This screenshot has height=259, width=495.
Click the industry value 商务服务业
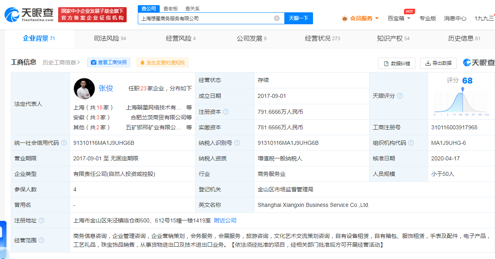272,174
